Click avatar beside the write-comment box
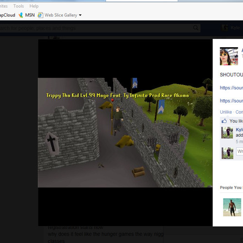This screenshot has height=243, width=243. pyautogui.click(x=227, y=153)
